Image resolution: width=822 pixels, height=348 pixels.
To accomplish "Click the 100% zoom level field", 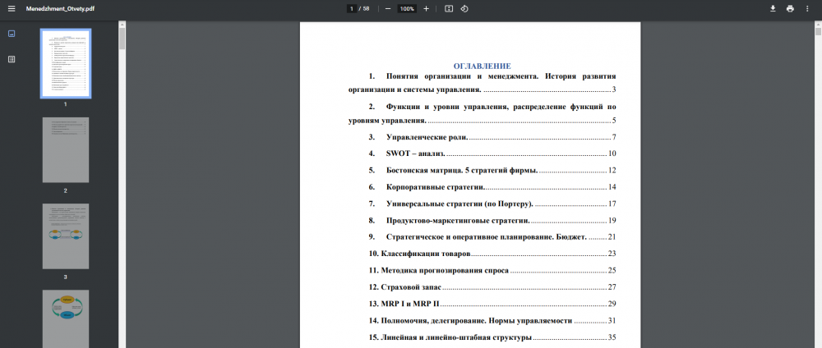I will click(x=406, y=8).
